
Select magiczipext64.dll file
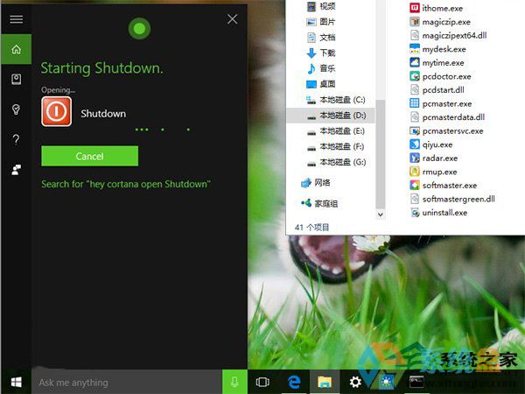(x=448, y=35)
